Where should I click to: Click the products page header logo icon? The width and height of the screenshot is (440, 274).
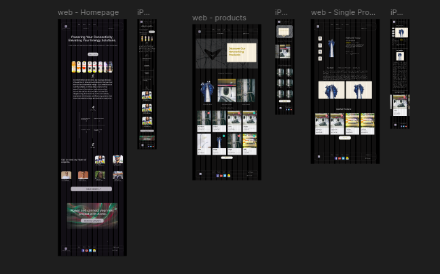coord(200,32)
